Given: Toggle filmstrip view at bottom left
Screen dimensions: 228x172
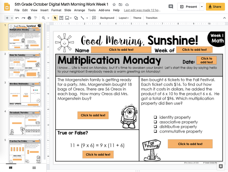Looking at the screenshot, I should (x=11, y=168).
